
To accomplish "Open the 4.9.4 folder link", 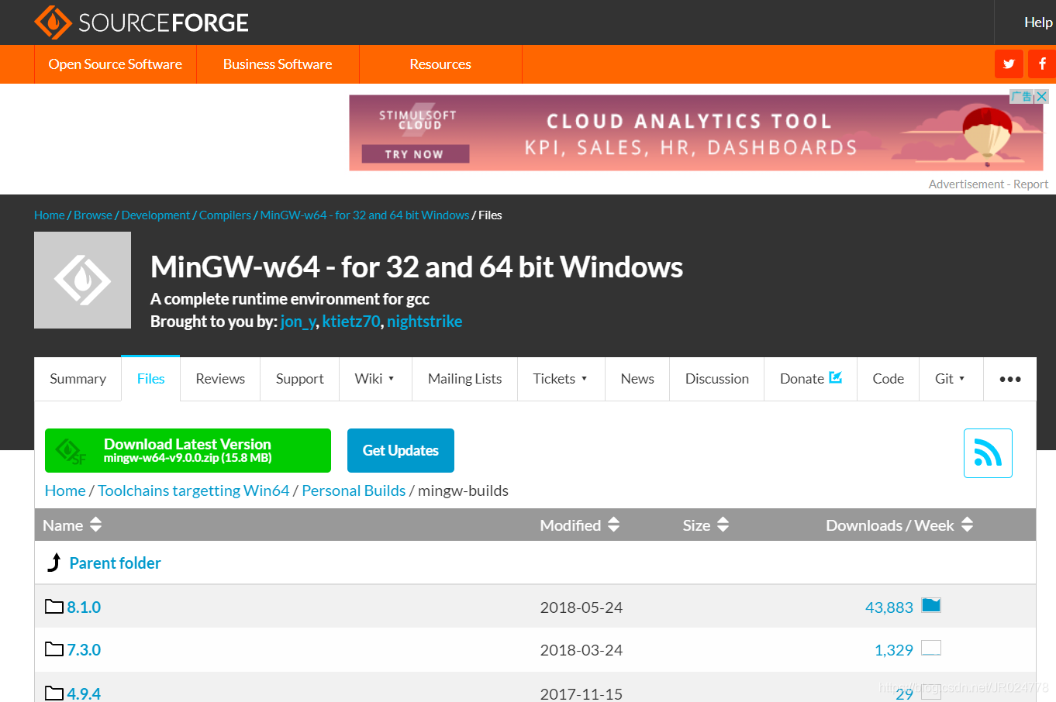I will [84, 693].
